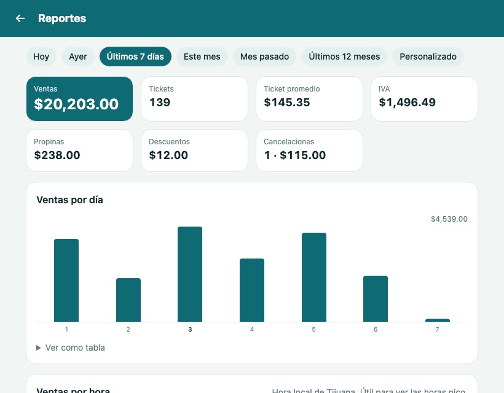This screenshot has height=393, width=504.
Task: Click the back arrow in Reportes header
Action: [x=20, y=18]
